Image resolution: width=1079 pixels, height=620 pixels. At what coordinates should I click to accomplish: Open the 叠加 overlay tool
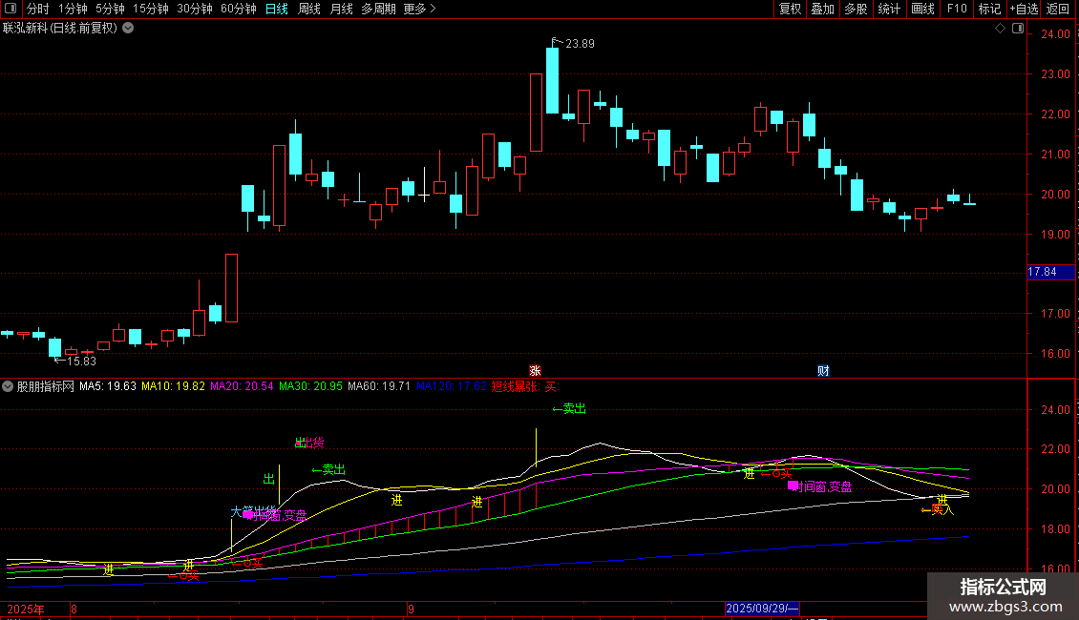pos(822,9)
